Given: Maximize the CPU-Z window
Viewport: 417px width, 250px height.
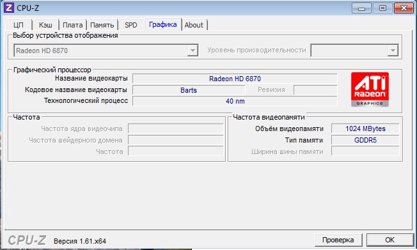Looking at the screenshot, I should point(382,8).
